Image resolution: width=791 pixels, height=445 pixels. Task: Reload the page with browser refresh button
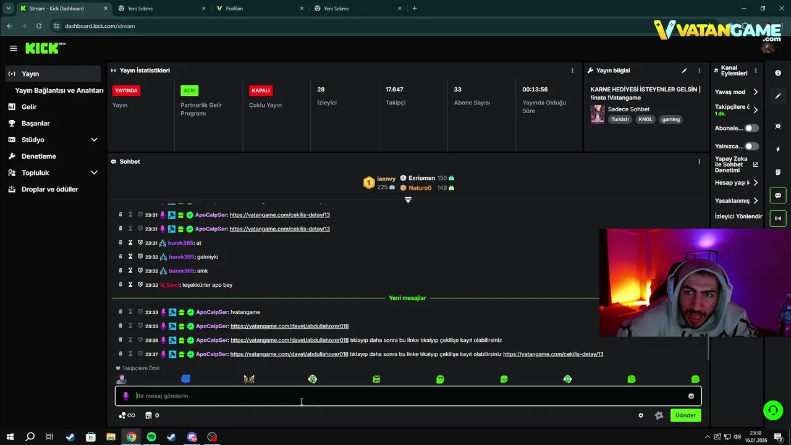point(39,26)
